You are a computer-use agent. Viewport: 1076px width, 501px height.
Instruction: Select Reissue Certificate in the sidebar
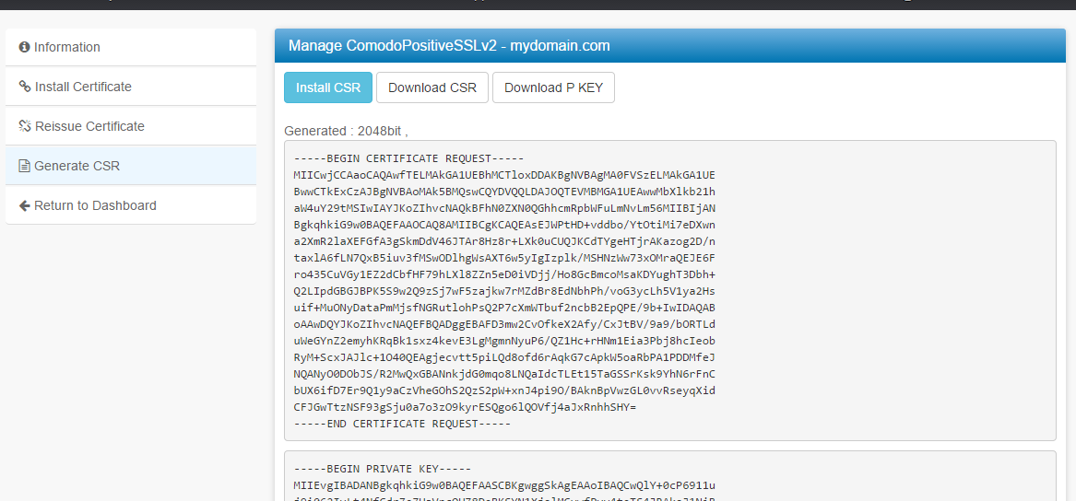[131, 126]
